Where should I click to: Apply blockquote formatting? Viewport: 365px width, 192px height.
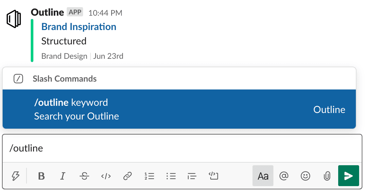coord(192,176)
